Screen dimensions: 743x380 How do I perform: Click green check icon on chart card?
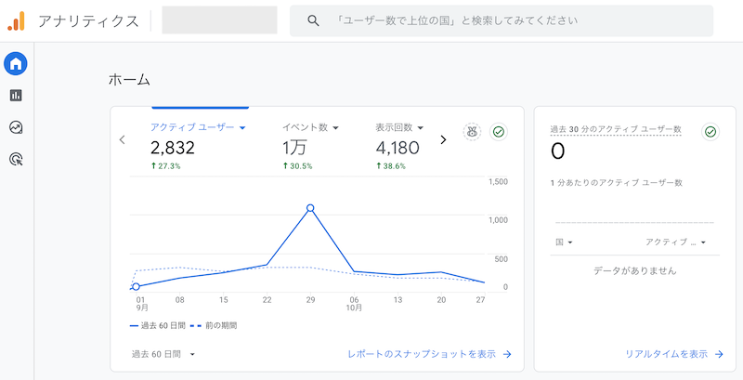(x=499, y=132)
